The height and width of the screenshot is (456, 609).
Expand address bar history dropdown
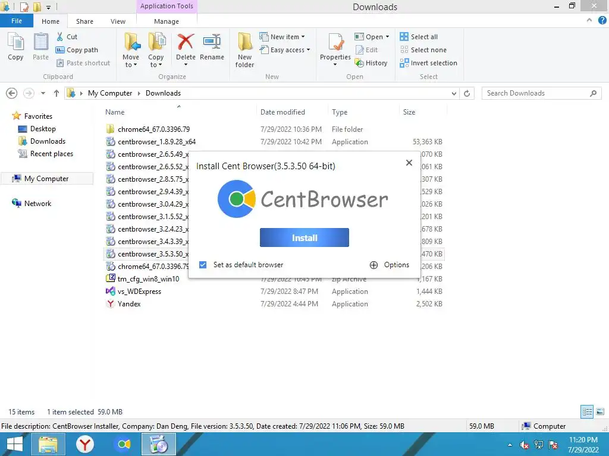(x=454, y=93)
